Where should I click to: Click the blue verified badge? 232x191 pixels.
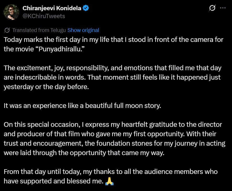[x=86, y=8]
